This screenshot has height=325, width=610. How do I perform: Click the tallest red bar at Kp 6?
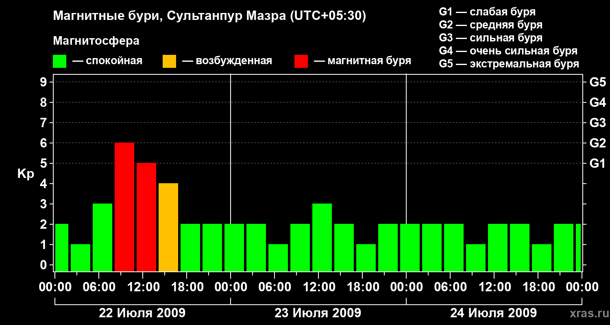tap(124, 207)
